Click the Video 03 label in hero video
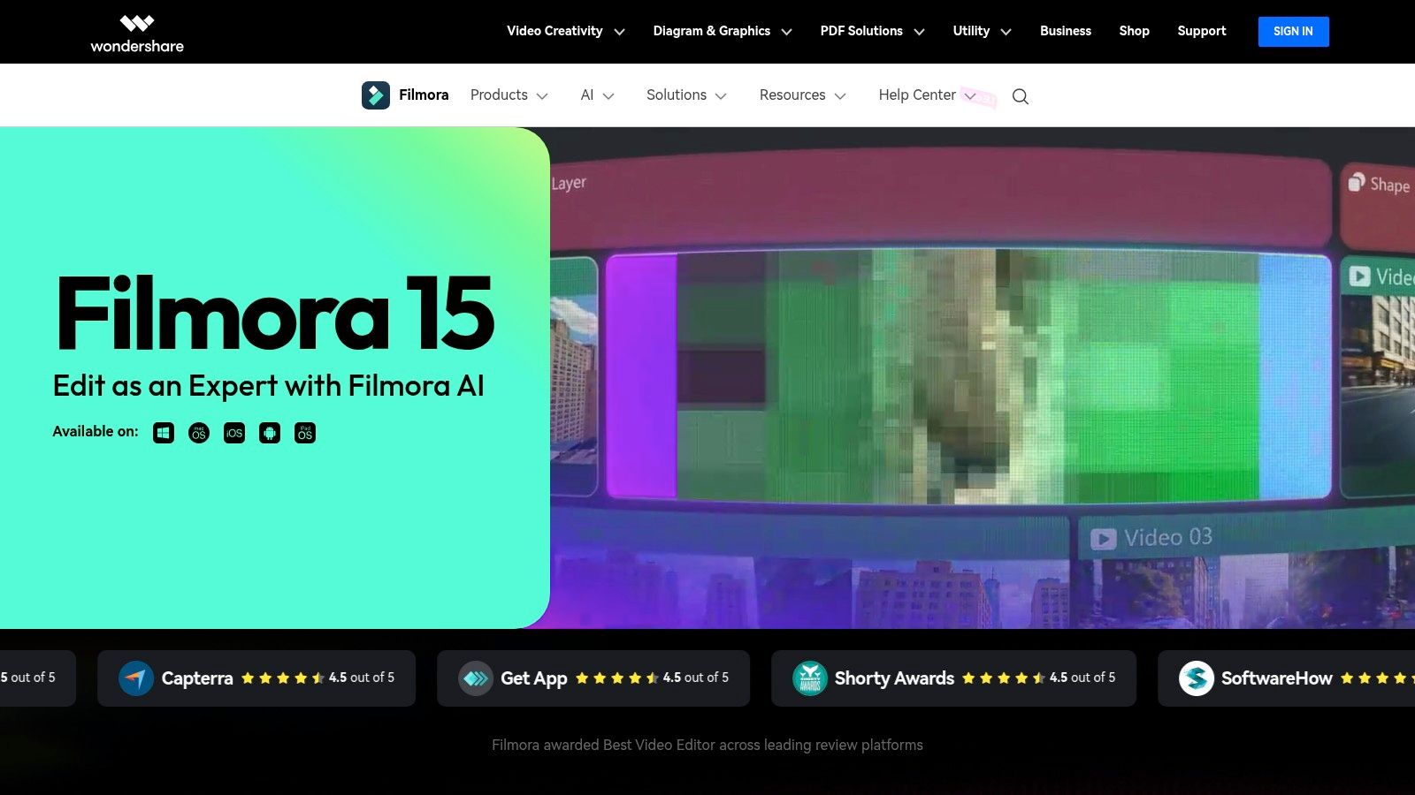 [1168, 537]
